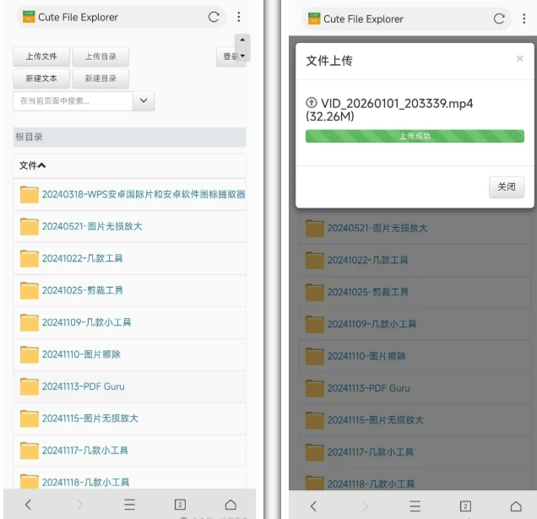Viewport: 537px width, 519px height.
Task: Open the left browser's three-dot menu
Action: pyautogui.click(x=239, y=17)
